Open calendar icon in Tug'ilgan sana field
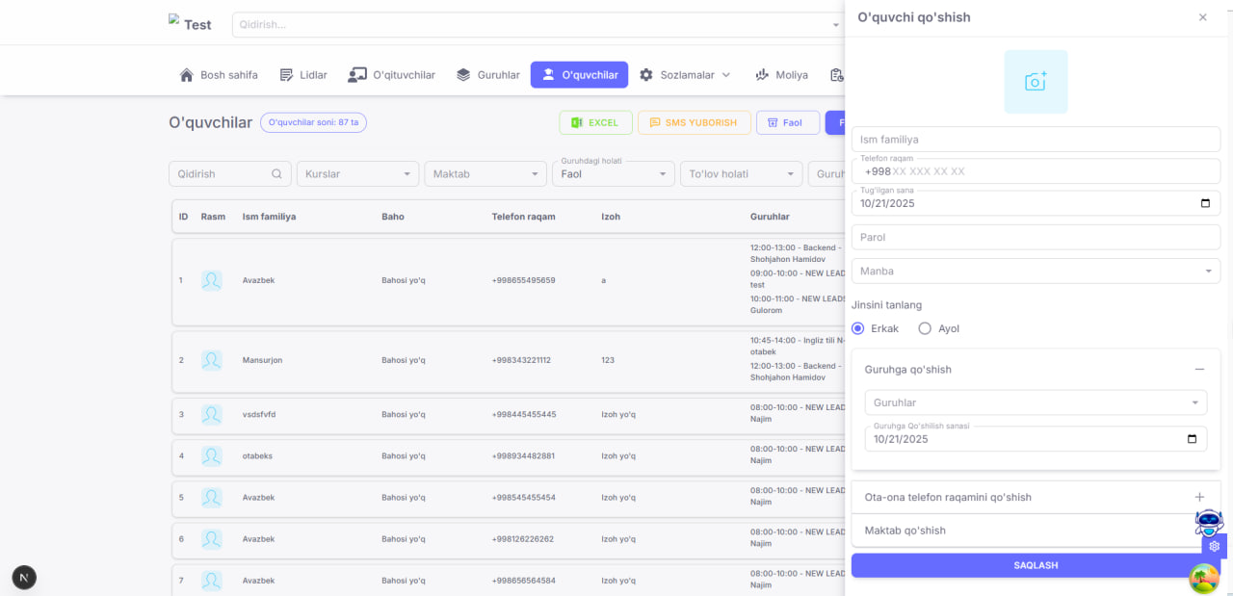 pyautogui.click(x=1205, y=203)
